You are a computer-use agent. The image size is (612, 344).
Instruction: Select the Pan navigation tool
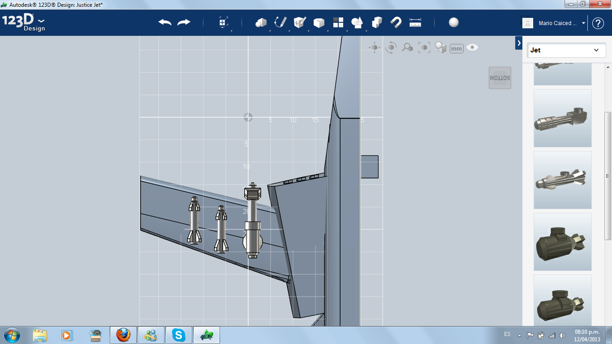375,47
